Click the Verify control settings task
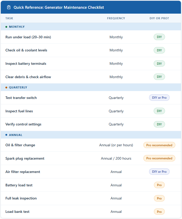The height and width of the screenshot is (219, 182). point(23,124)
